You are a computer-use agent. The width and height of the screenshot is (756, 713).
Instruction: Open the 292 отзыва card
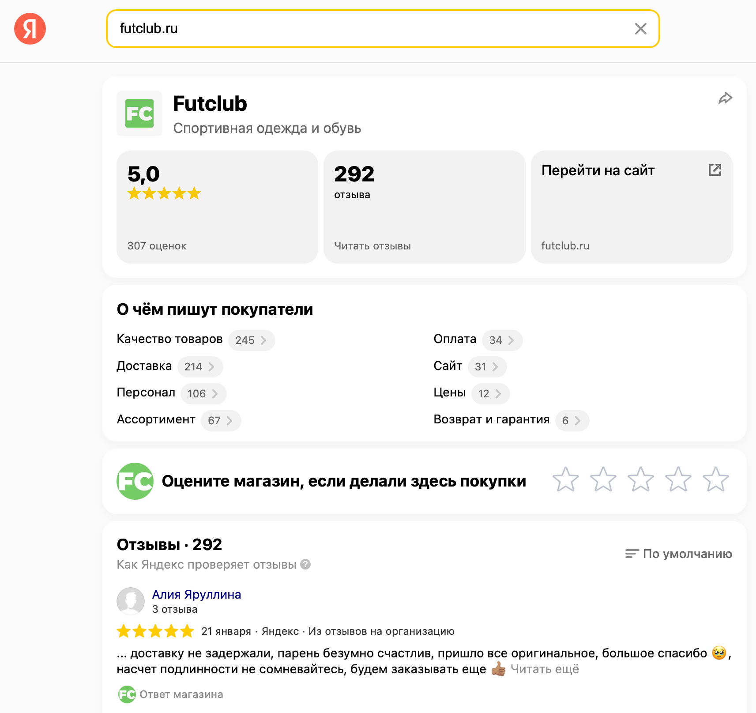pos(424,207)
